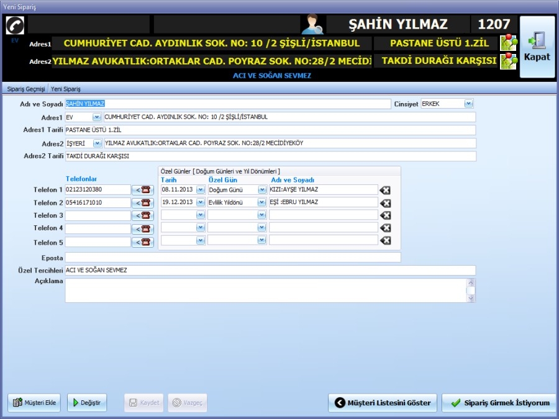The image size is (559, 419).
Task: Click phone icon next to Telefon 1
Action: pyautogui.click(x=143, y=190)
